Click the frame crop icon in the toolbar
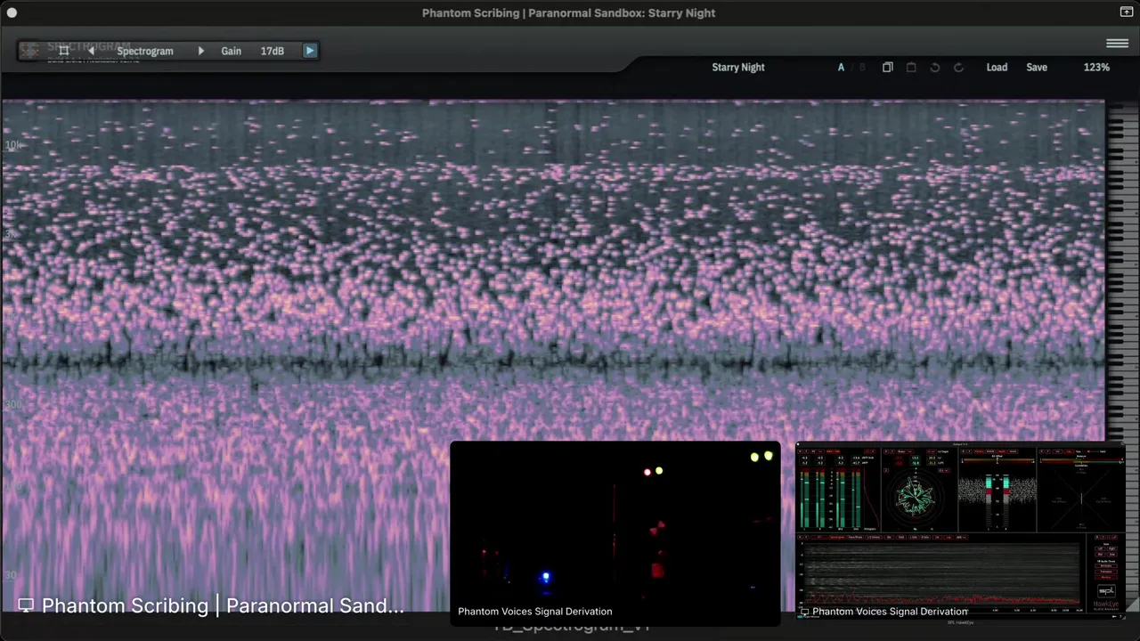Screen dimensions: 1140x641 [x=63, y=51]
